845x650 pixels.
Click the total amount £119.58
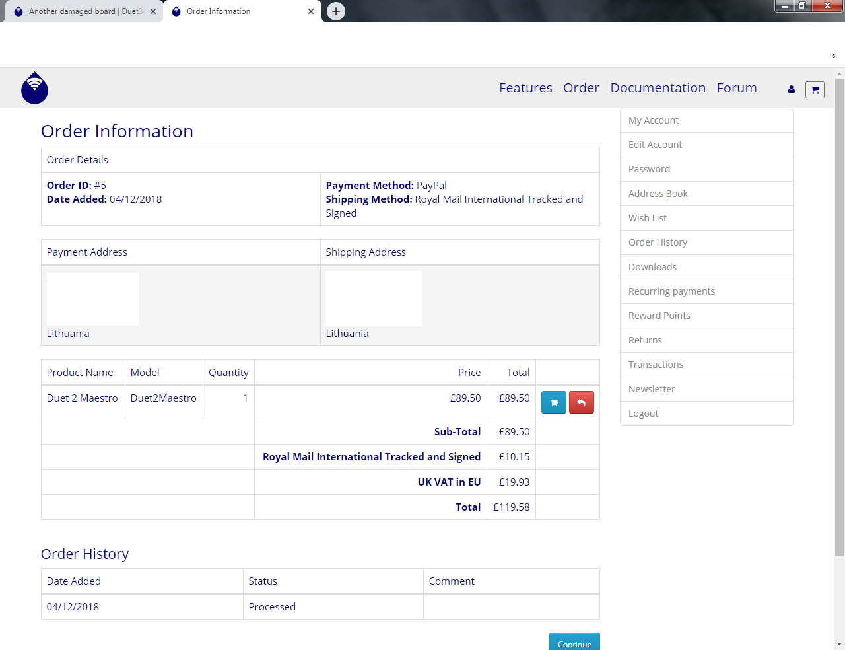(511, 507)
